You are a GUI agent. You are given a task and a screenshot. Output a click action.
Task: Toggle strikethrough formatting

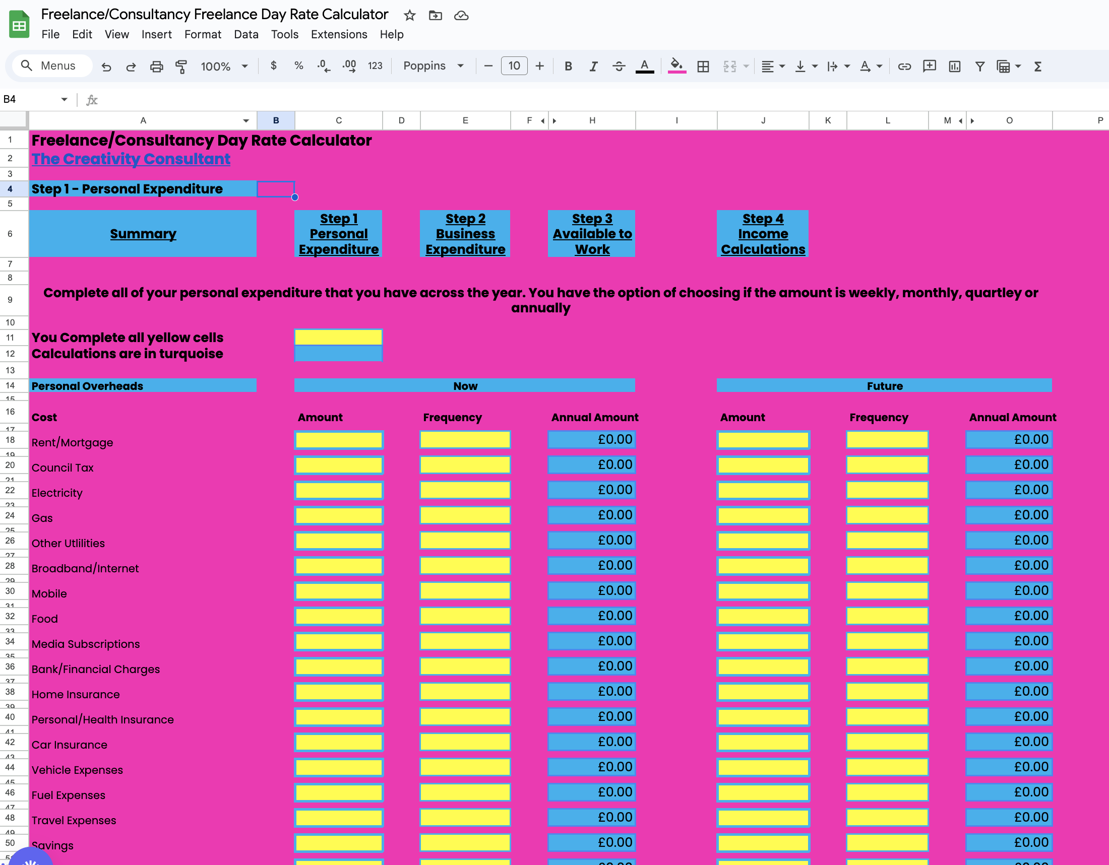619,66
